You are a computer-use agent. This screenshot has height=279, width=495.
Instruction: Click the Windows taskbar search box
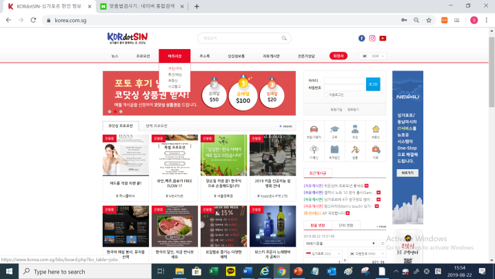[85, 271]
